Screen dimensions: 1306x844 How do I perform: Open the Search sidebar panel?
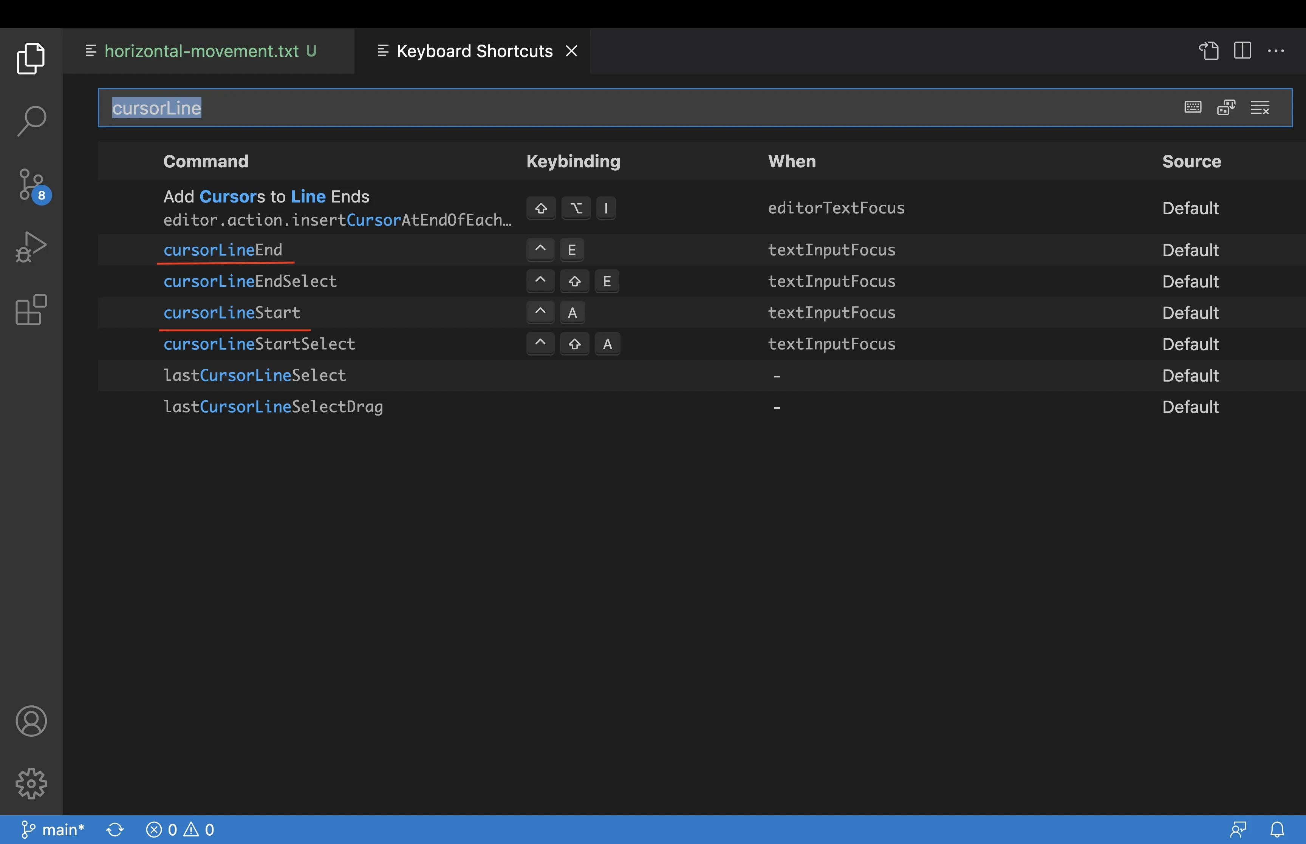pos(31,118)
